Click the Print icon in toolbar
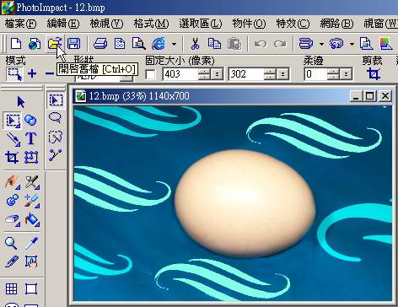 coord(100,44)
